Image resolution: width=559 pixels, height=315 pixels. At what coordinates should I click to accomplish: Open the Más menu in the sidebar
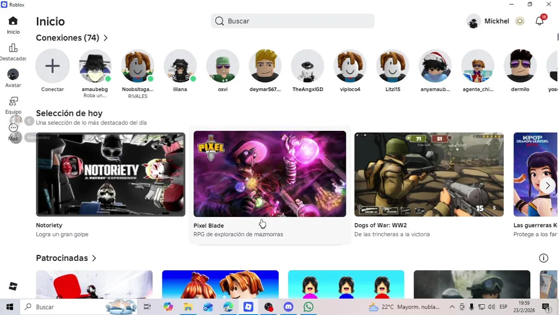pos(13,132)
